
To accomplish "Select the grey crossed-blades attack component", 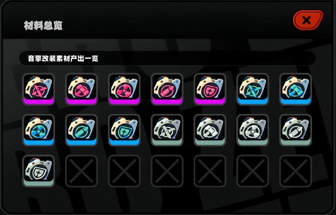I will click(x=167, y=130).
